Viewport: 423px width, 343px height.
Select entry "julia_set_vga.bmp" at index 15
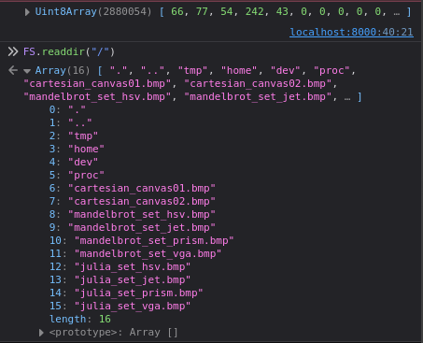(120, 306)
